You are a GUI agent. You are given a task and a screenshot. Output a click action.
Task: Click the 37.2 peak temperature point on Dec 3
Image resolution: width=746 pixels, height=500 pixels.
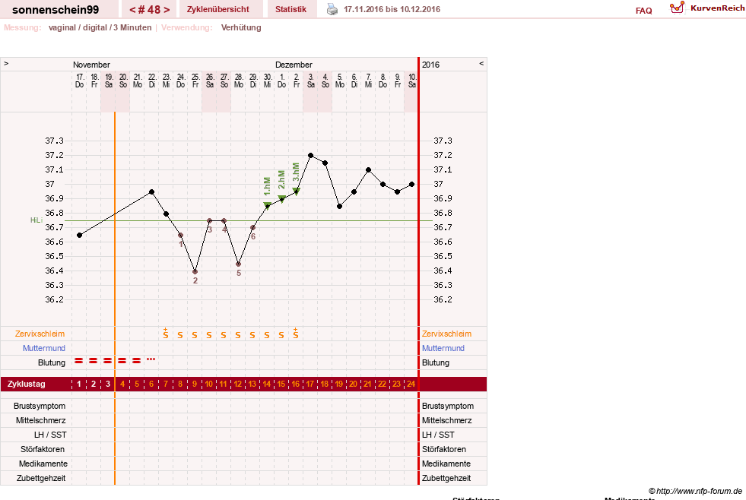311,156
